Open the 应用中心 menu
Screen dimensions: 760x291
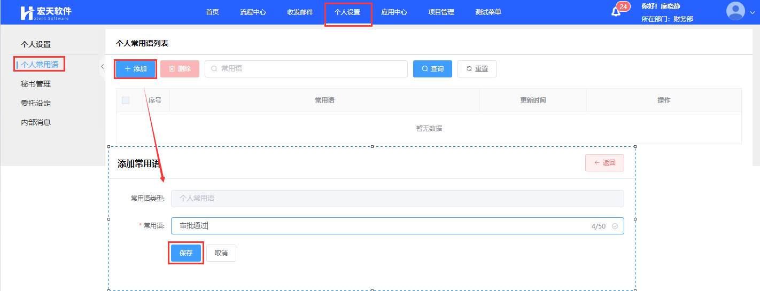click(394, 12)
